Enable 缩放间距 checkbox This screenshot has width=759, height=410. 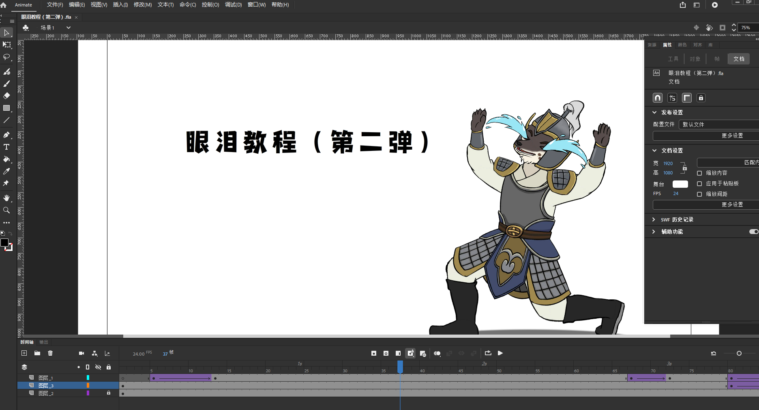pos(699,194)
